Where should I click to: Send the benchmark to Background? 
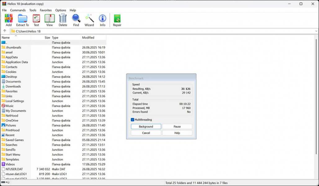pyautogui.click(x=146, y=126)
